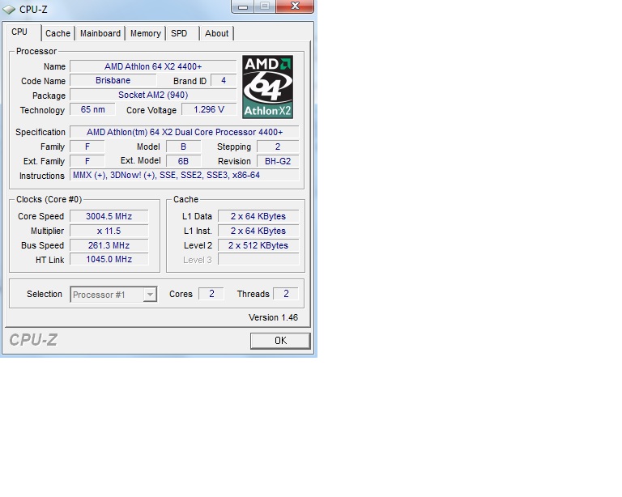Select the Memory tab
This screenshot has width=622, height=497.
tap(146, 33)
